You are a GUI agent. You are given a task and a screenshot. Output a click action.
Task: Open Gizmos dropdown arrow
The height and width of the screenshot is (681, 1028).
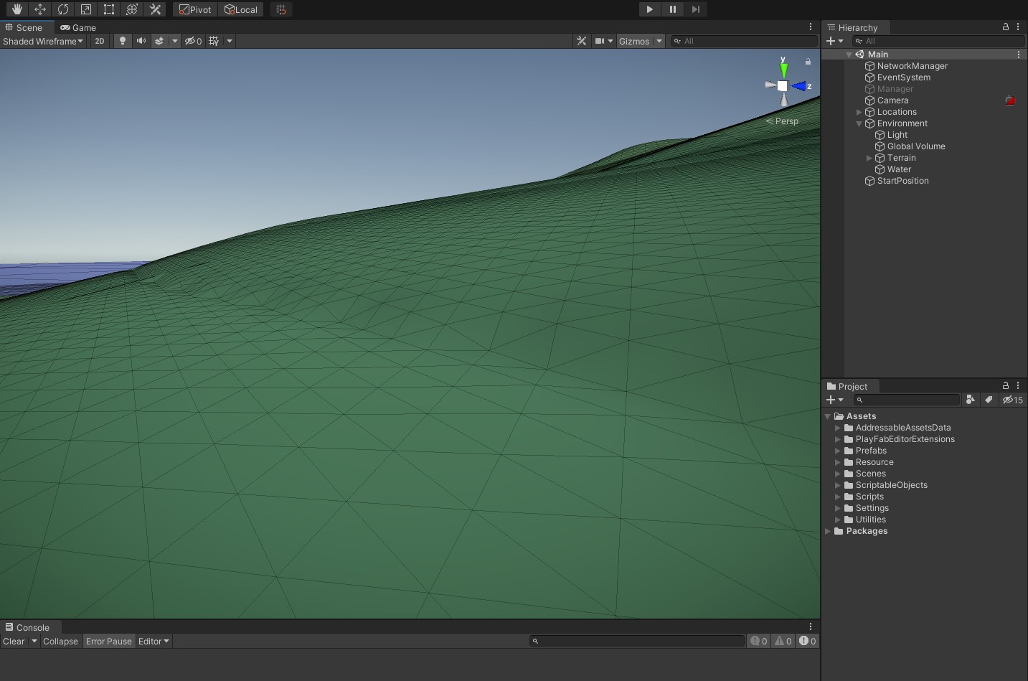(659, 41)
